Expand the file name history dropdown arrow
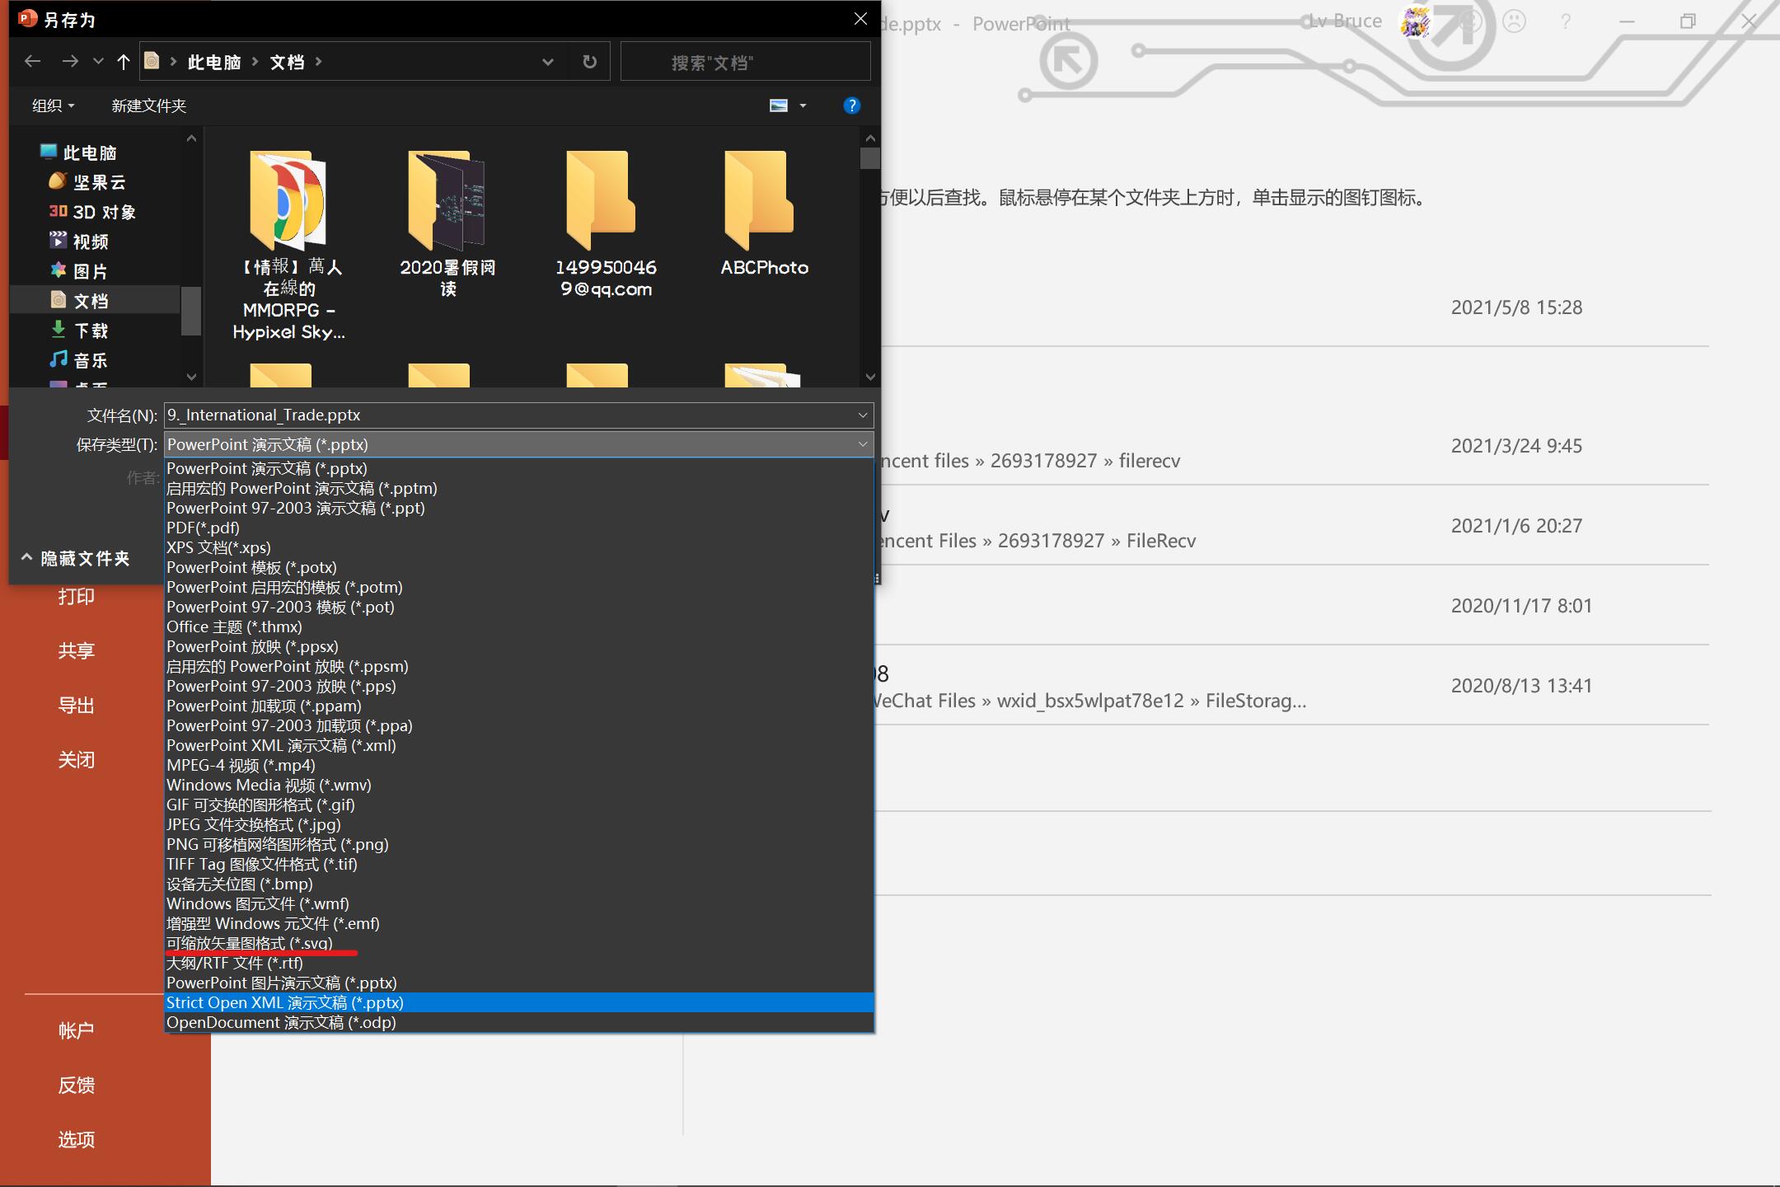1780x1187 pixels. (862, 415)
